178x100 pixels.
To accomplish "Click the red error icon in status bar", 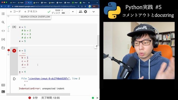I will tap(30, 98).
